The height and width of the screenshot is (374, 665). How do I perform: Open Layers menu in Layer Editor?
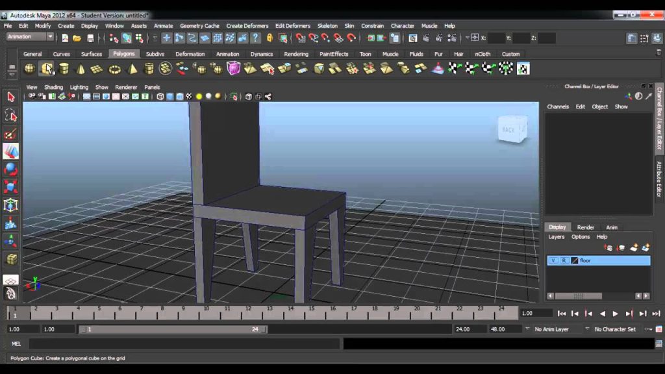click(x=556, y=237)
